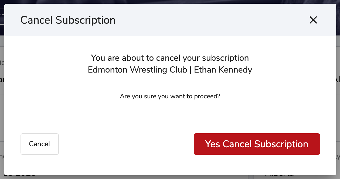Click the "You are about to cancel" message
This screenshot has width=340, height=179.
[170, 58]
